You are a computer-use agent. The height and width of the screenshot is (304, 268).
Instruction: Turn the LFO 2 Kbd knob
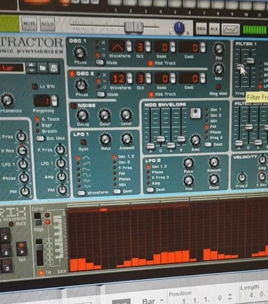coord(188,181)
